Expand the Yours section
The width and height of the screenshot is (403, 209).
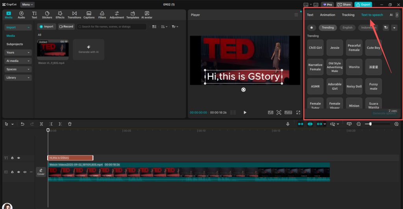tap(18, 53)
